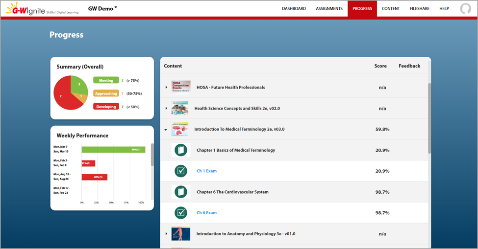Click the Weekly Performance scrollbar

click(x=152, y=155)
